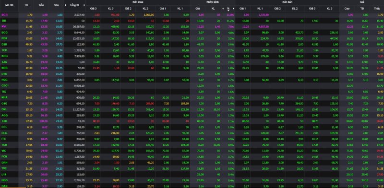The height and width of the screenshot is (188, 384).
Task: Select ticker FCN
Action: click(x=4, y=157)
